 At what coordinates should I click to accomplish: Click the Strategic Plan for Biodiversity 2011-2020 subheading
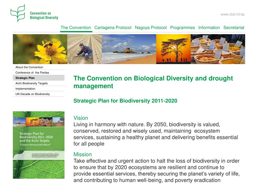(x=125, y=101)
